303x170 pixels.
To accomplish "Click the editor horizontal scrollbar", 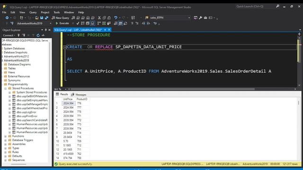I will tap(162, 89).
